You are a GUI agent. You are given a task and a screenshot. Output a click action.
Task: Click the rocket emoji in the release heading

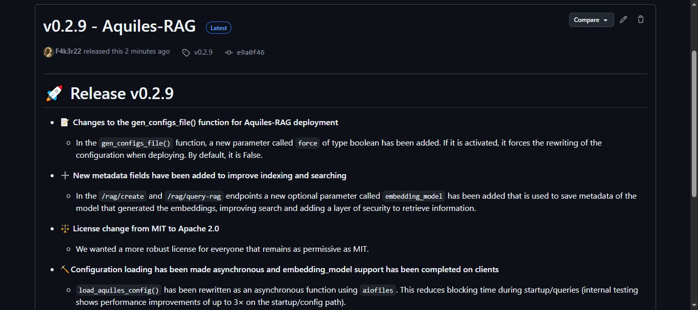point(54,93)
